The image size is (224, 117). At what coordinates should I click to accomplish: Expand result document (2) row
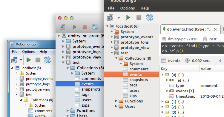(x=162, y=107)
